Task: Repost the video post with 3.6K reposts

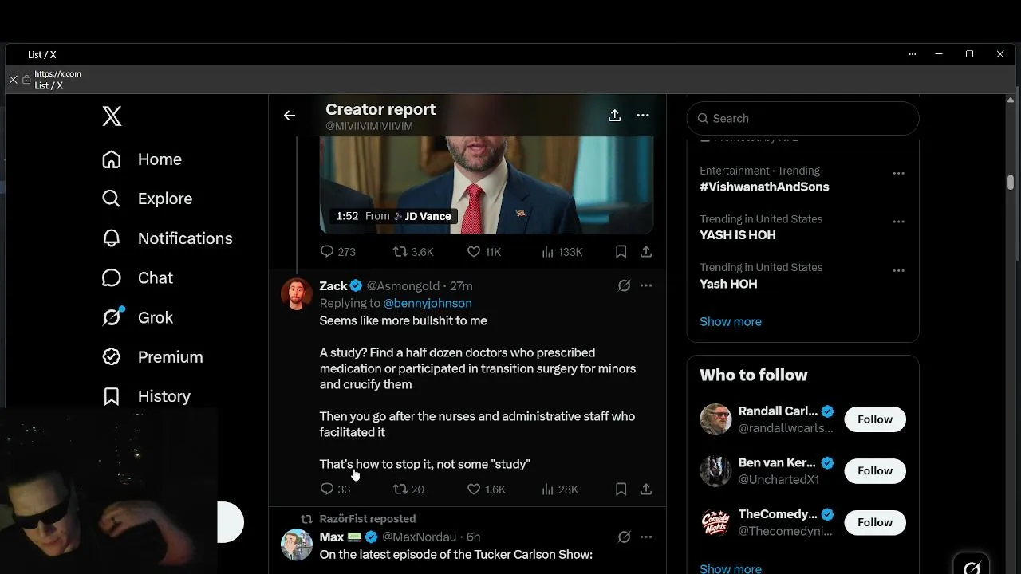Action: 413,252
